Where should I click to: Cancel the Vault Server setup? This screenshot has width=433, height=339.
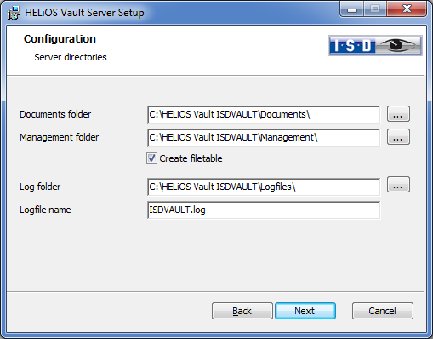click(x=383, y=311)
